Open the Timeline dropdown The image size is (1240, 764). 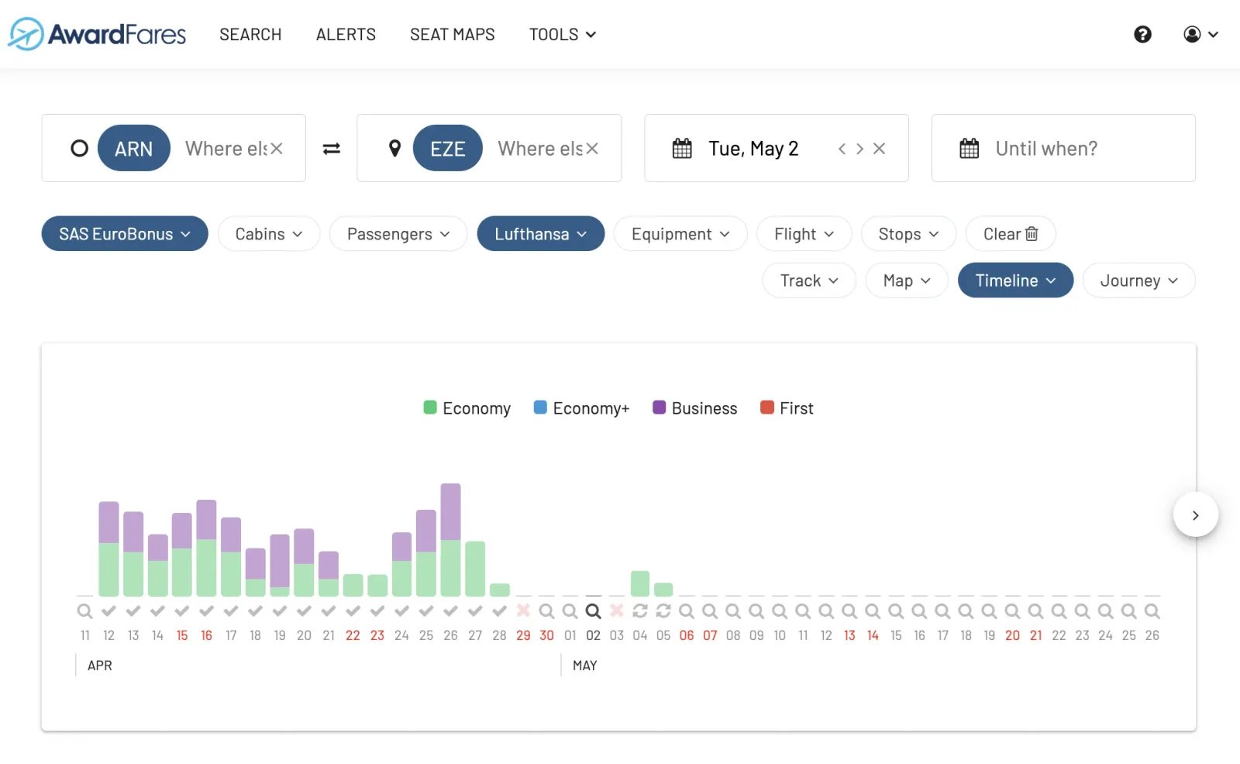click(x=1015, y=280)
